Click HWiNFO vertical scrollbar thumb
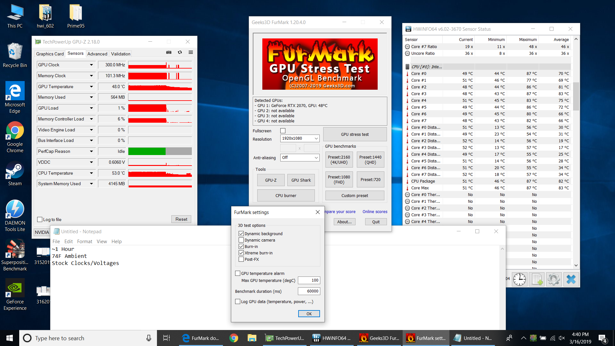This screenshot has height=346, width=615. tap(576, 96)
